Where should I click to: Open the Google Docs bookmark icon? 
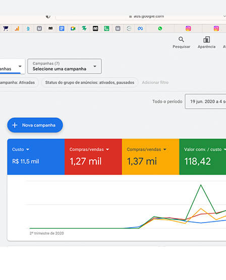(x=62, y=29)
